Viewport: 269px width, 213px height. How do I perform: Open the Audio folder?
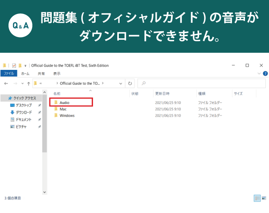[x=64, y=103]
